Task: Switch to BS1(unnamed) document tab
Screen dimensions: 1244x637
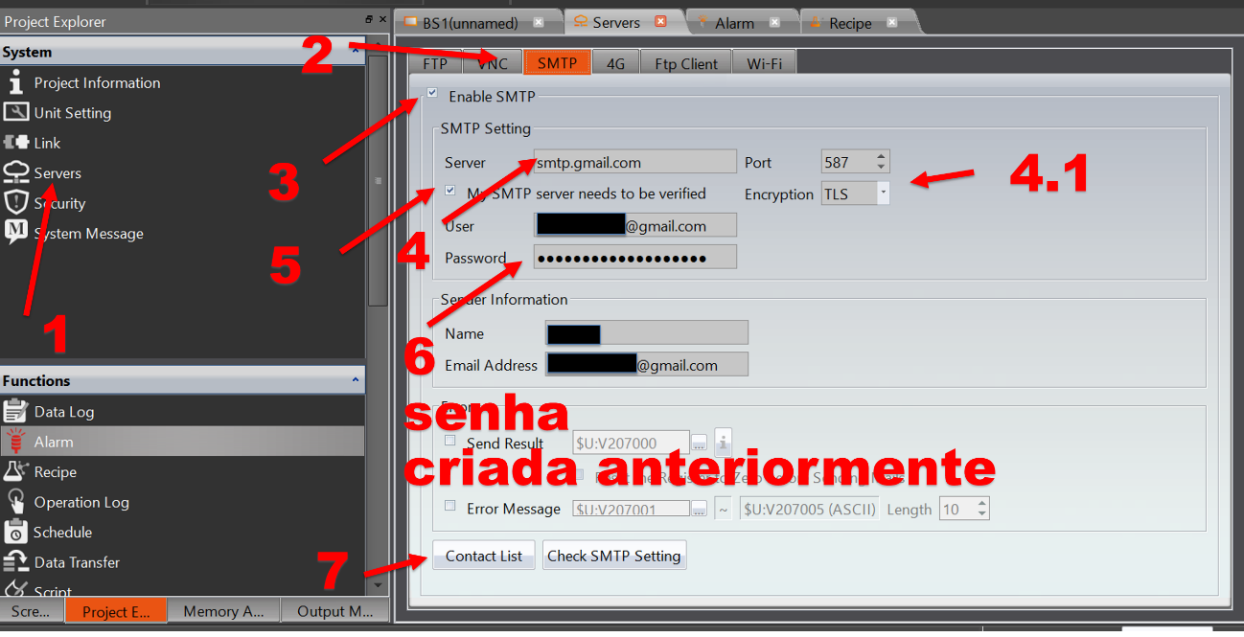Action: [470, 22]
